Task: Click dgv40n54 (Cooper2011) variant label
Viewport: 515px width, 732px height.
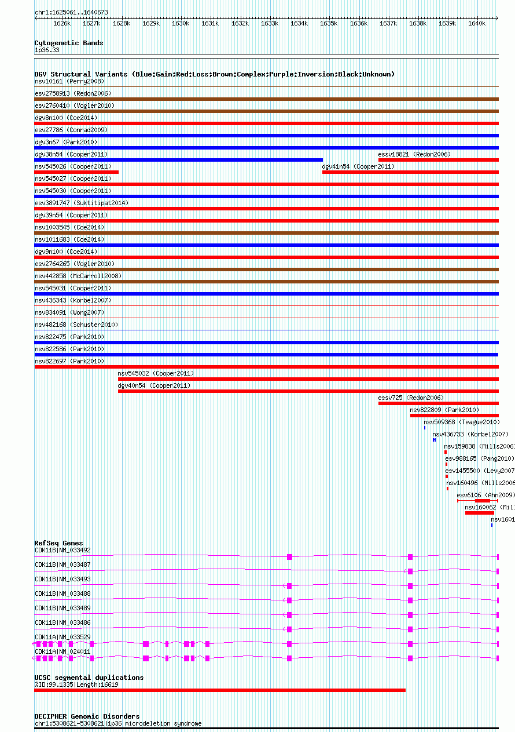Action: click(154, 385)
